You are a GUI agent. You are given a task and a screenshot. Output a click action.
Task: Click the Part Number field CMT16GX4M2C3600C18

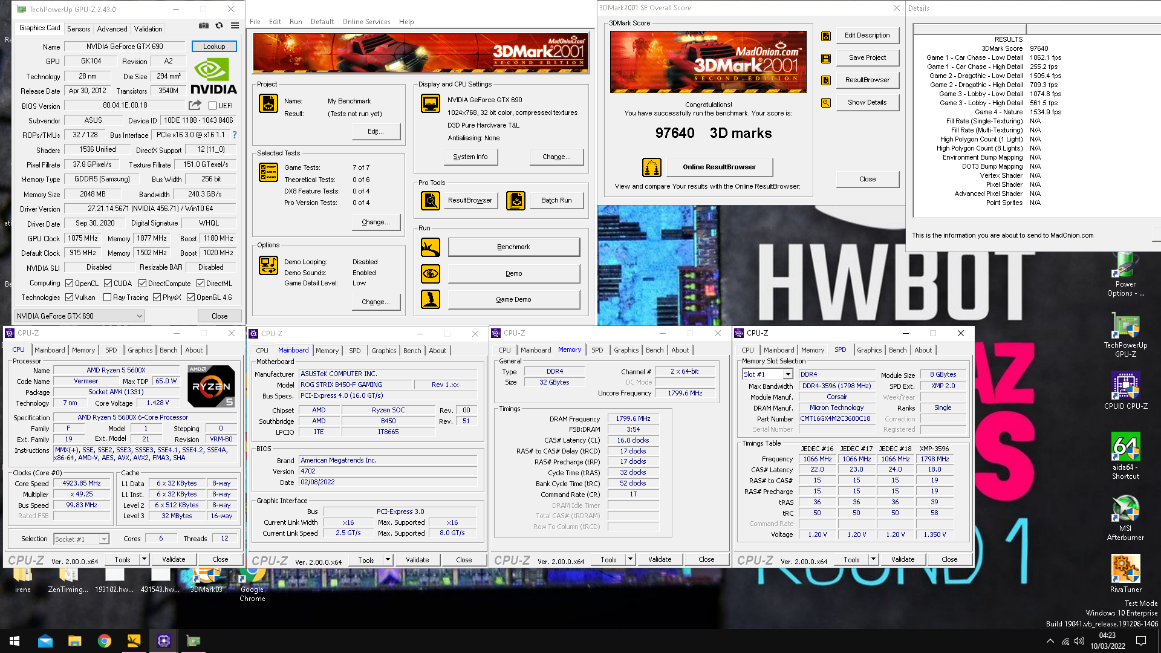point(837,418)
